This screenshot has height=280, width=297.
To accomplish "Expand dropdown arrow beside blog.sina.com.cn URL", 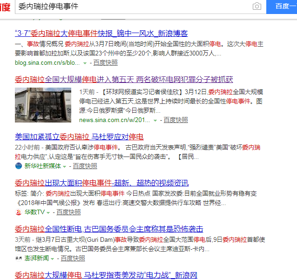I will (85, 63).
